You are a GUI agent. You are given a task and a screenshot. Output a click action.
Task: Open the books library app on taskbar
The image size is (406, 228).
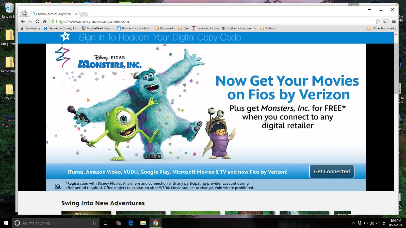coord(118,223)
